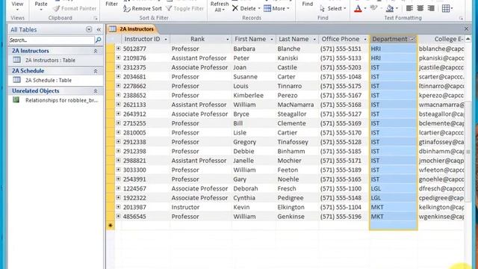Screen dimensions: 478x269
Task: Align text left
Action: [x=409, y=8]
